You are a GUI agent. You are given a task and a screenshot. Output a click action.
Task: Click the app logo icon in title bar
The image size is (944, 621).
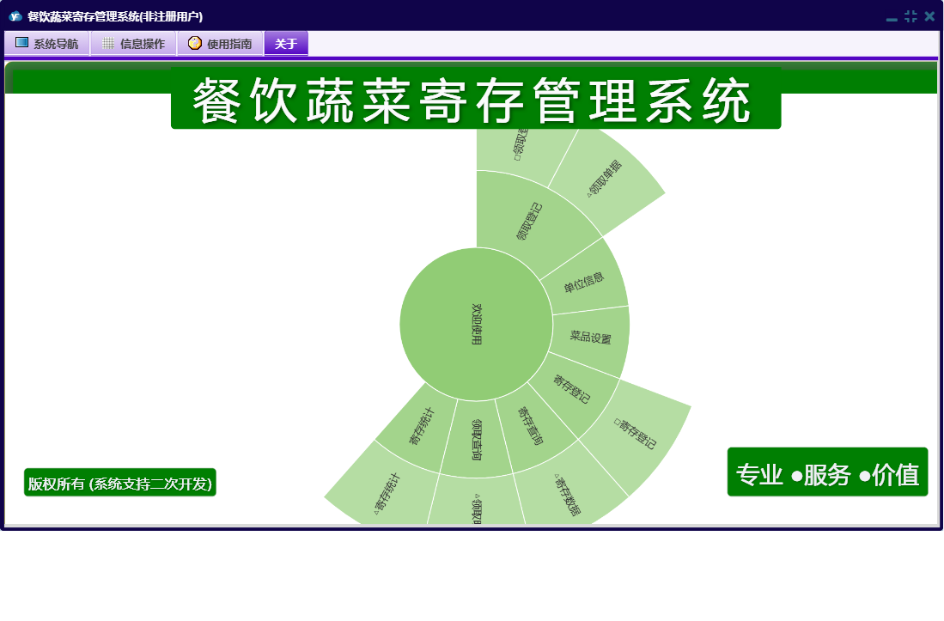click(x=15, y=16)
